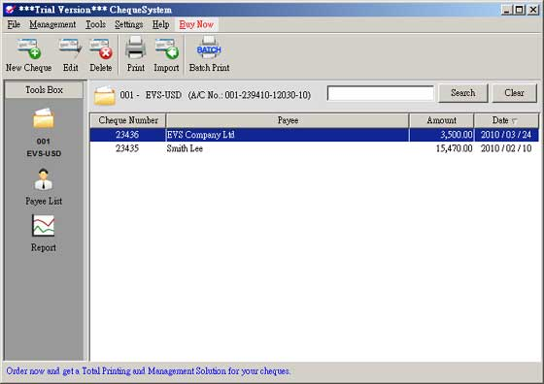Sort by the Cheque Number column header
544x384 pixels.
[128, 120]
